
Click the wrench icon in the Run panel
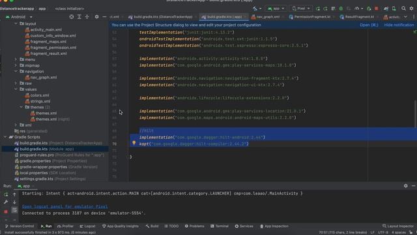6,202
